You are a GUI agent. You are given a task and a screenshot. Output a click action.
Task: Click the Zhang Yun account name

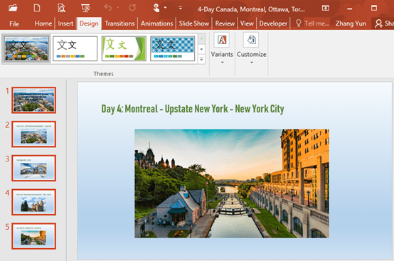351,23
